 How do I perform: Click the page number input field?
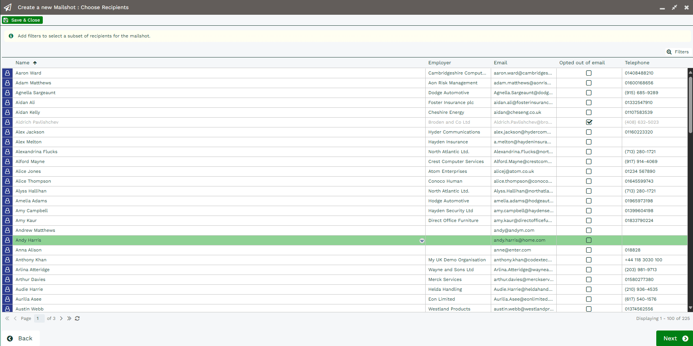tap(39, 318)
